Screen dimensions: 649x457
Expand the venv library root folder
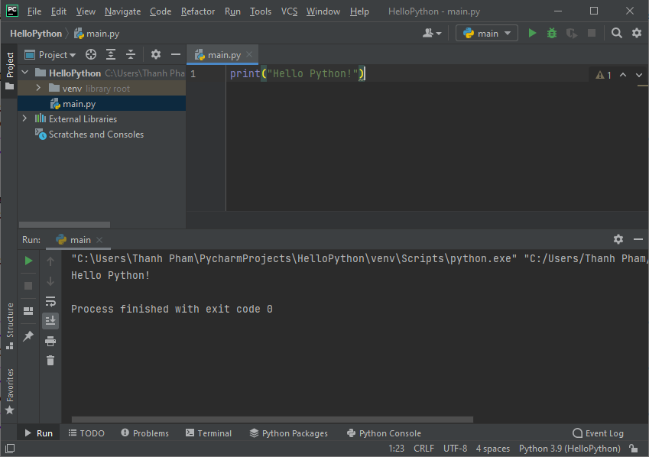pos(38,88)
